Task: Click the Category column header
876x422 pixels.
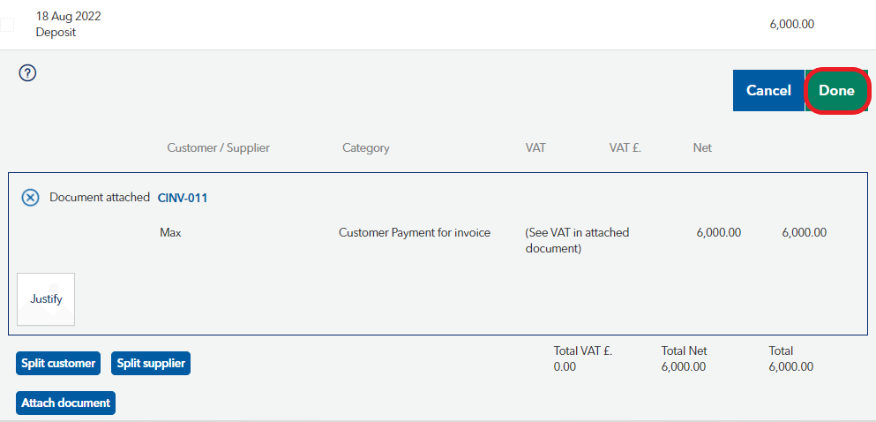Action: click(366, 148)
